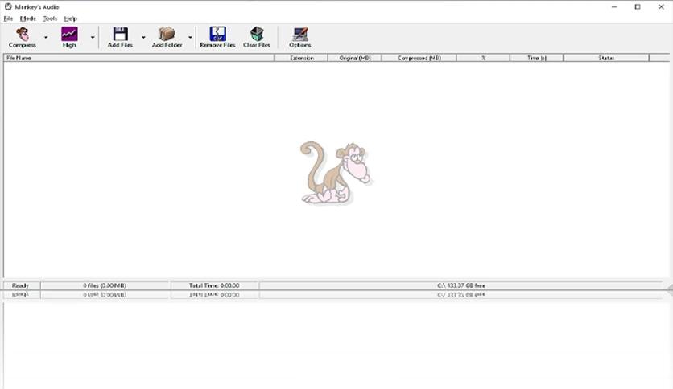The height and width of the screenshot is (389, 673).
Task: Sort by Extension column header
Action: coord(301,58)
